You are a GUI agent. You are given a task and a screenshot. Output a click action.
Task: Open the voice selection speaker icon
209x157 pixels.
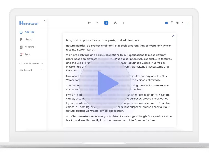89,23
